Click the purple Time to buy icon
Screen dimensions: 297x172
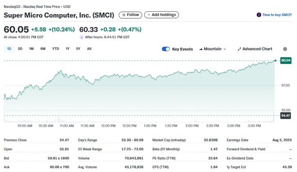(259, 15)
